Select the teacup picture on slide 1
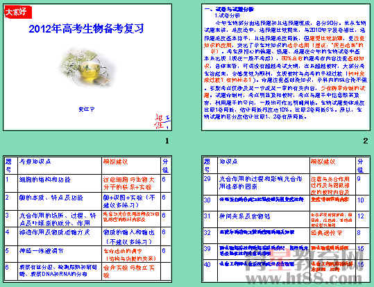 click(87, 67)
